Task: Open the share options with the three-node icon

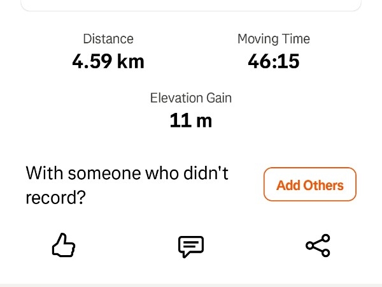Action: [x=318, y=246]
